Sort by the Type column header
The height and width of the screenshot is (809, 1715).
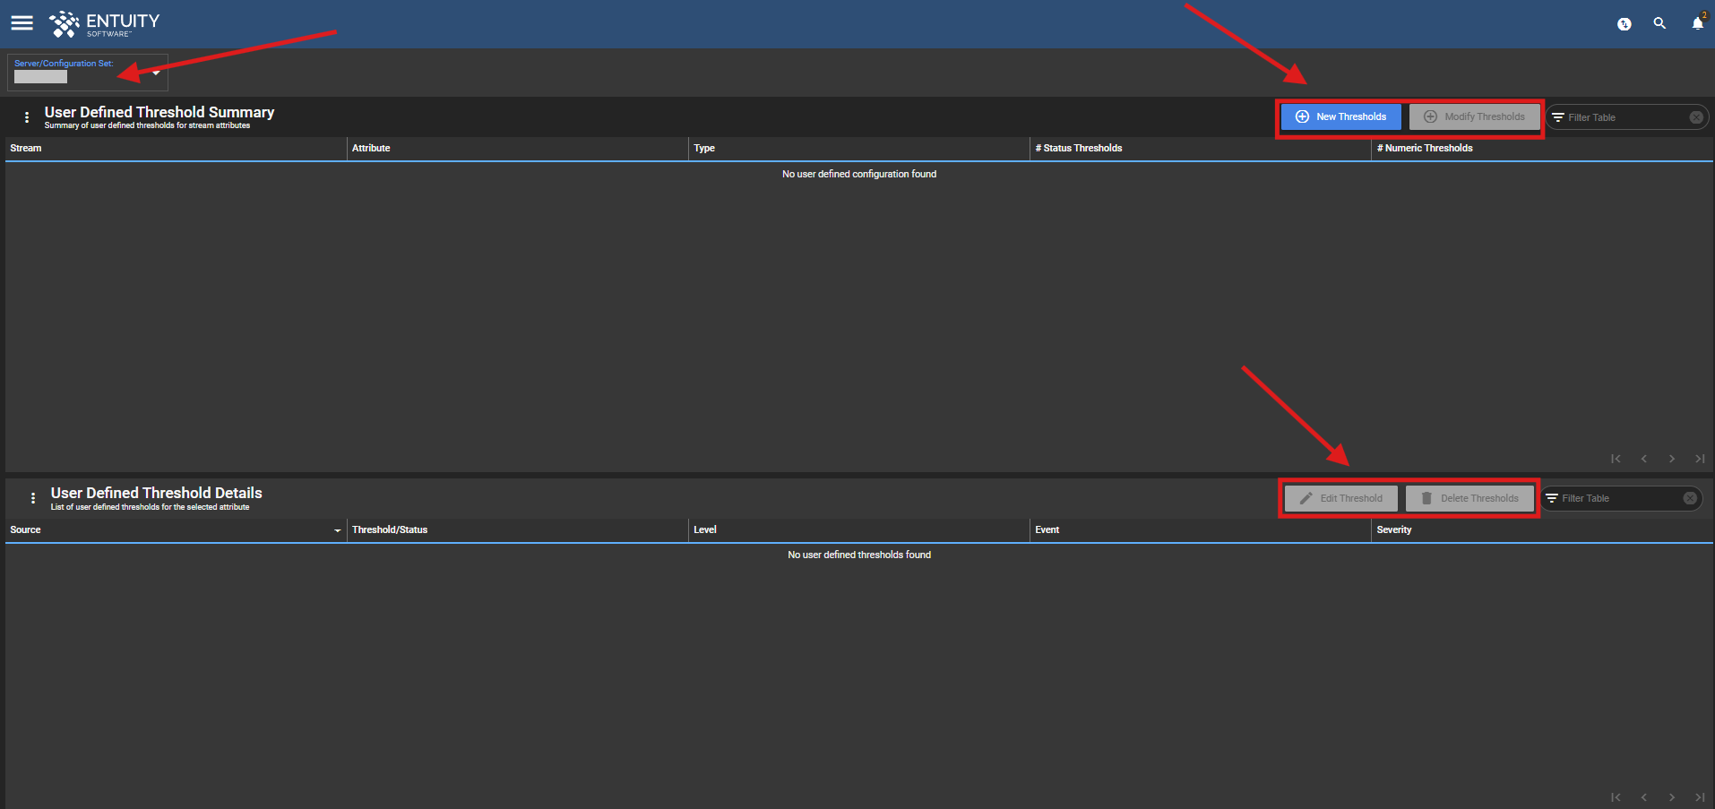pyautogui.click(x=859, y=149)
